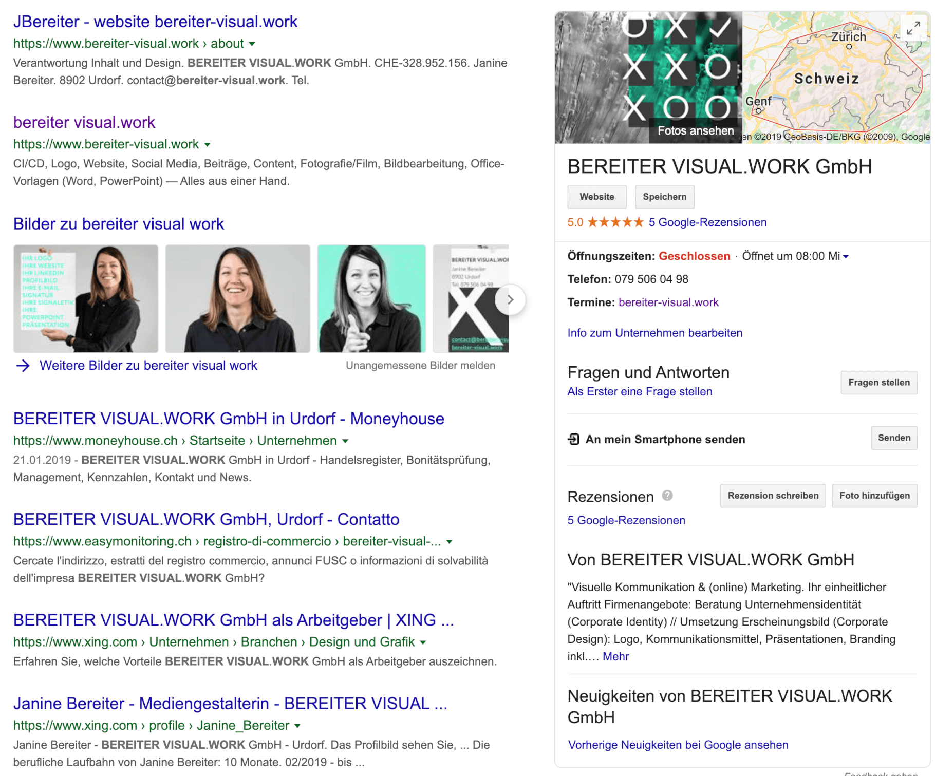Open the bereiter visual.work result title

click(84, 122)
